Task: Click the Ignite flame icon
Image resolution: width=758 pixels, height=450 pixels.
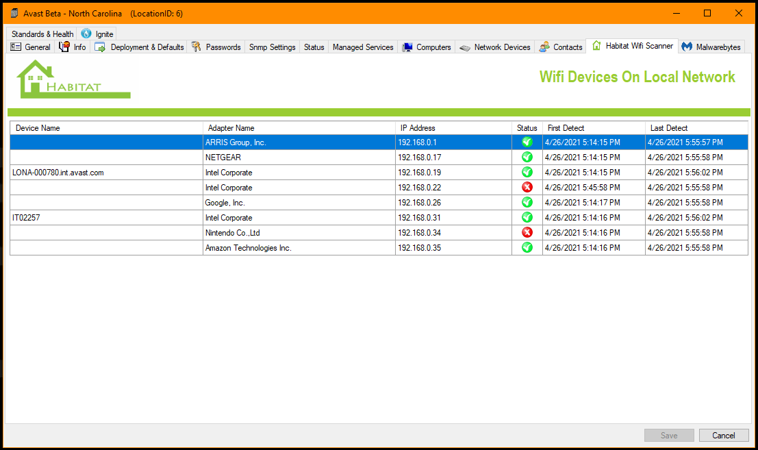Action: [x=86, y=34]
